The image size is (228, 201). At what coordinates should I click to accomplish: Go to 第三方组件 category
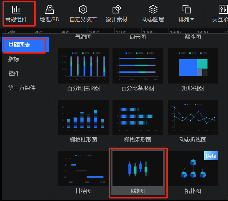[22, 88]
